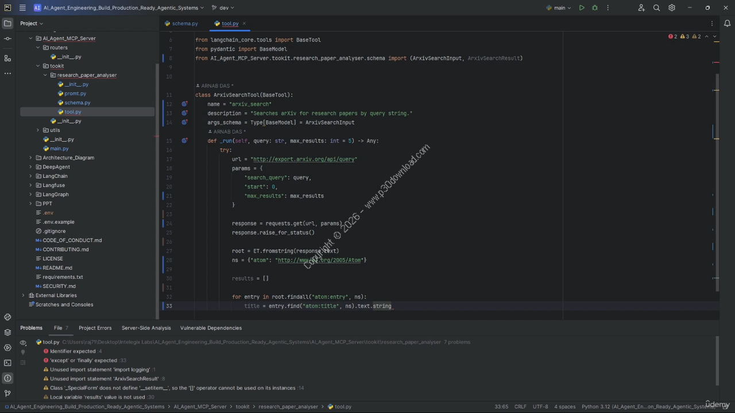Expand the LangChain folder
Screen dimensions: 735x413
31,176
